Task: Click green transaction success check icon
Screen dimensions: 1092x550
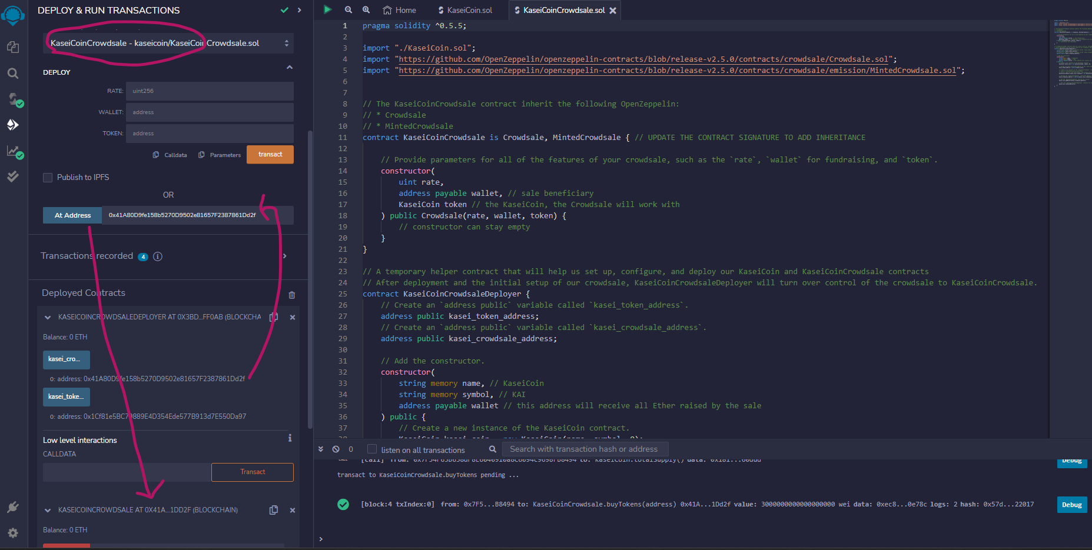Action: [x=343, y=504]
